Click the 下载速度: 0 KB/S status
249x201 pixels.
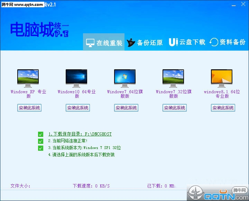(91, 186)
